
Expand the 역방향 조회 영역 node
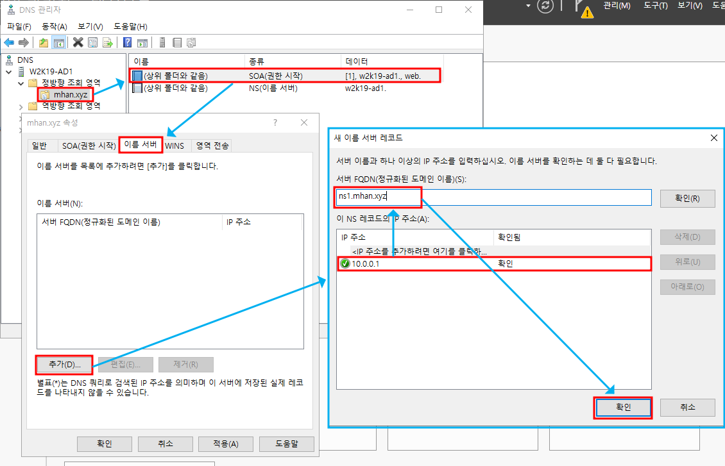click(21, 106)
